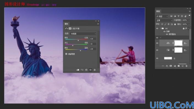Delete adjustment with Properties trash icon
The height and width of the screenshot is (109, 194).
(x=95, y=70)
